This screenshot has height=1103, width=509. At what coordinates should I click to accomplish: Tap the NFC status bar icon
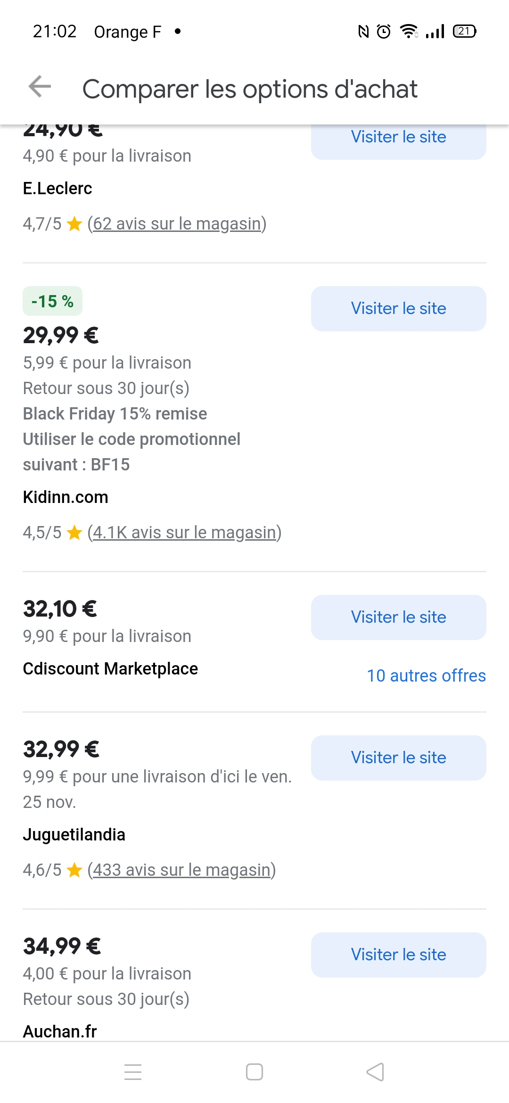[x=363, y=32]
